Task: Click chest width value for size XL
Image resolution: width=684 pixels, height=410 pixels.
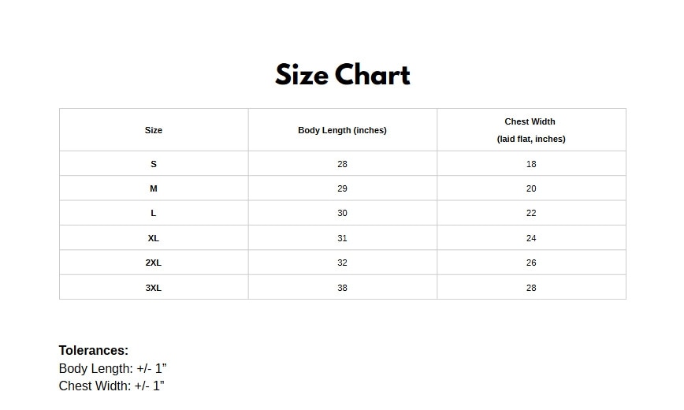Action: (x=531, y=238)
